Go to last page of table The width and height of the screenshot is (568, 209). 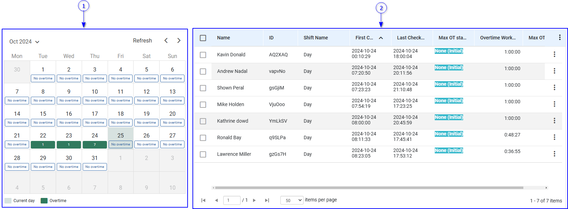(x=267, y=200)
